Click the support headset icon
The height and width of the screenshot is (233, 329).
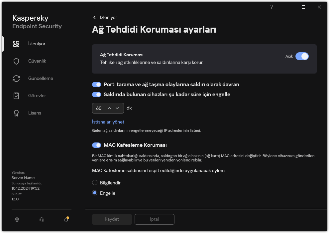point(41,220)
